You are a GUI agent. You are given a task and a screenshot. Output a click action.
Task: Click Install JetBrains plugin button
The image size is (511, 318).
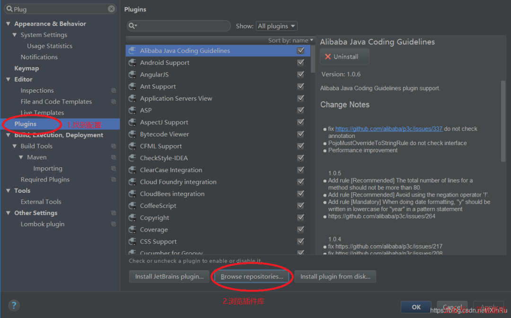(x=169, y=276)
